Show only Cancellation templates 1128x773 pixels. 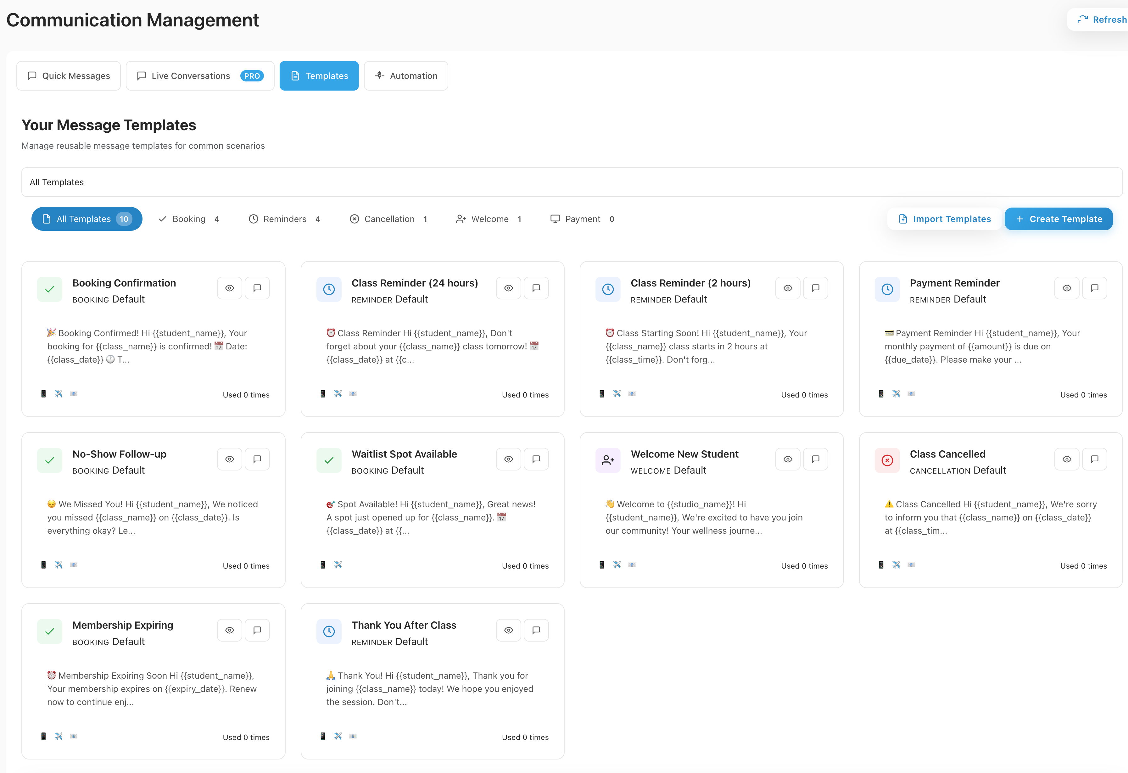389,219
